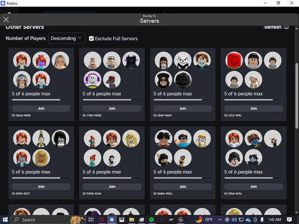Image resolution: width=299 pixels, height=224 pixels.
Task: Open the notification center icon
Action: [x=289, y=220]
